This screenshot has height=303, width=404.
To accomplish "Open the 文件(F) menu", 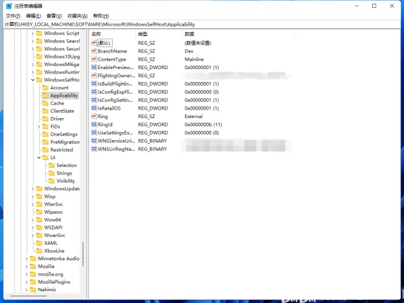I will 13,16.
